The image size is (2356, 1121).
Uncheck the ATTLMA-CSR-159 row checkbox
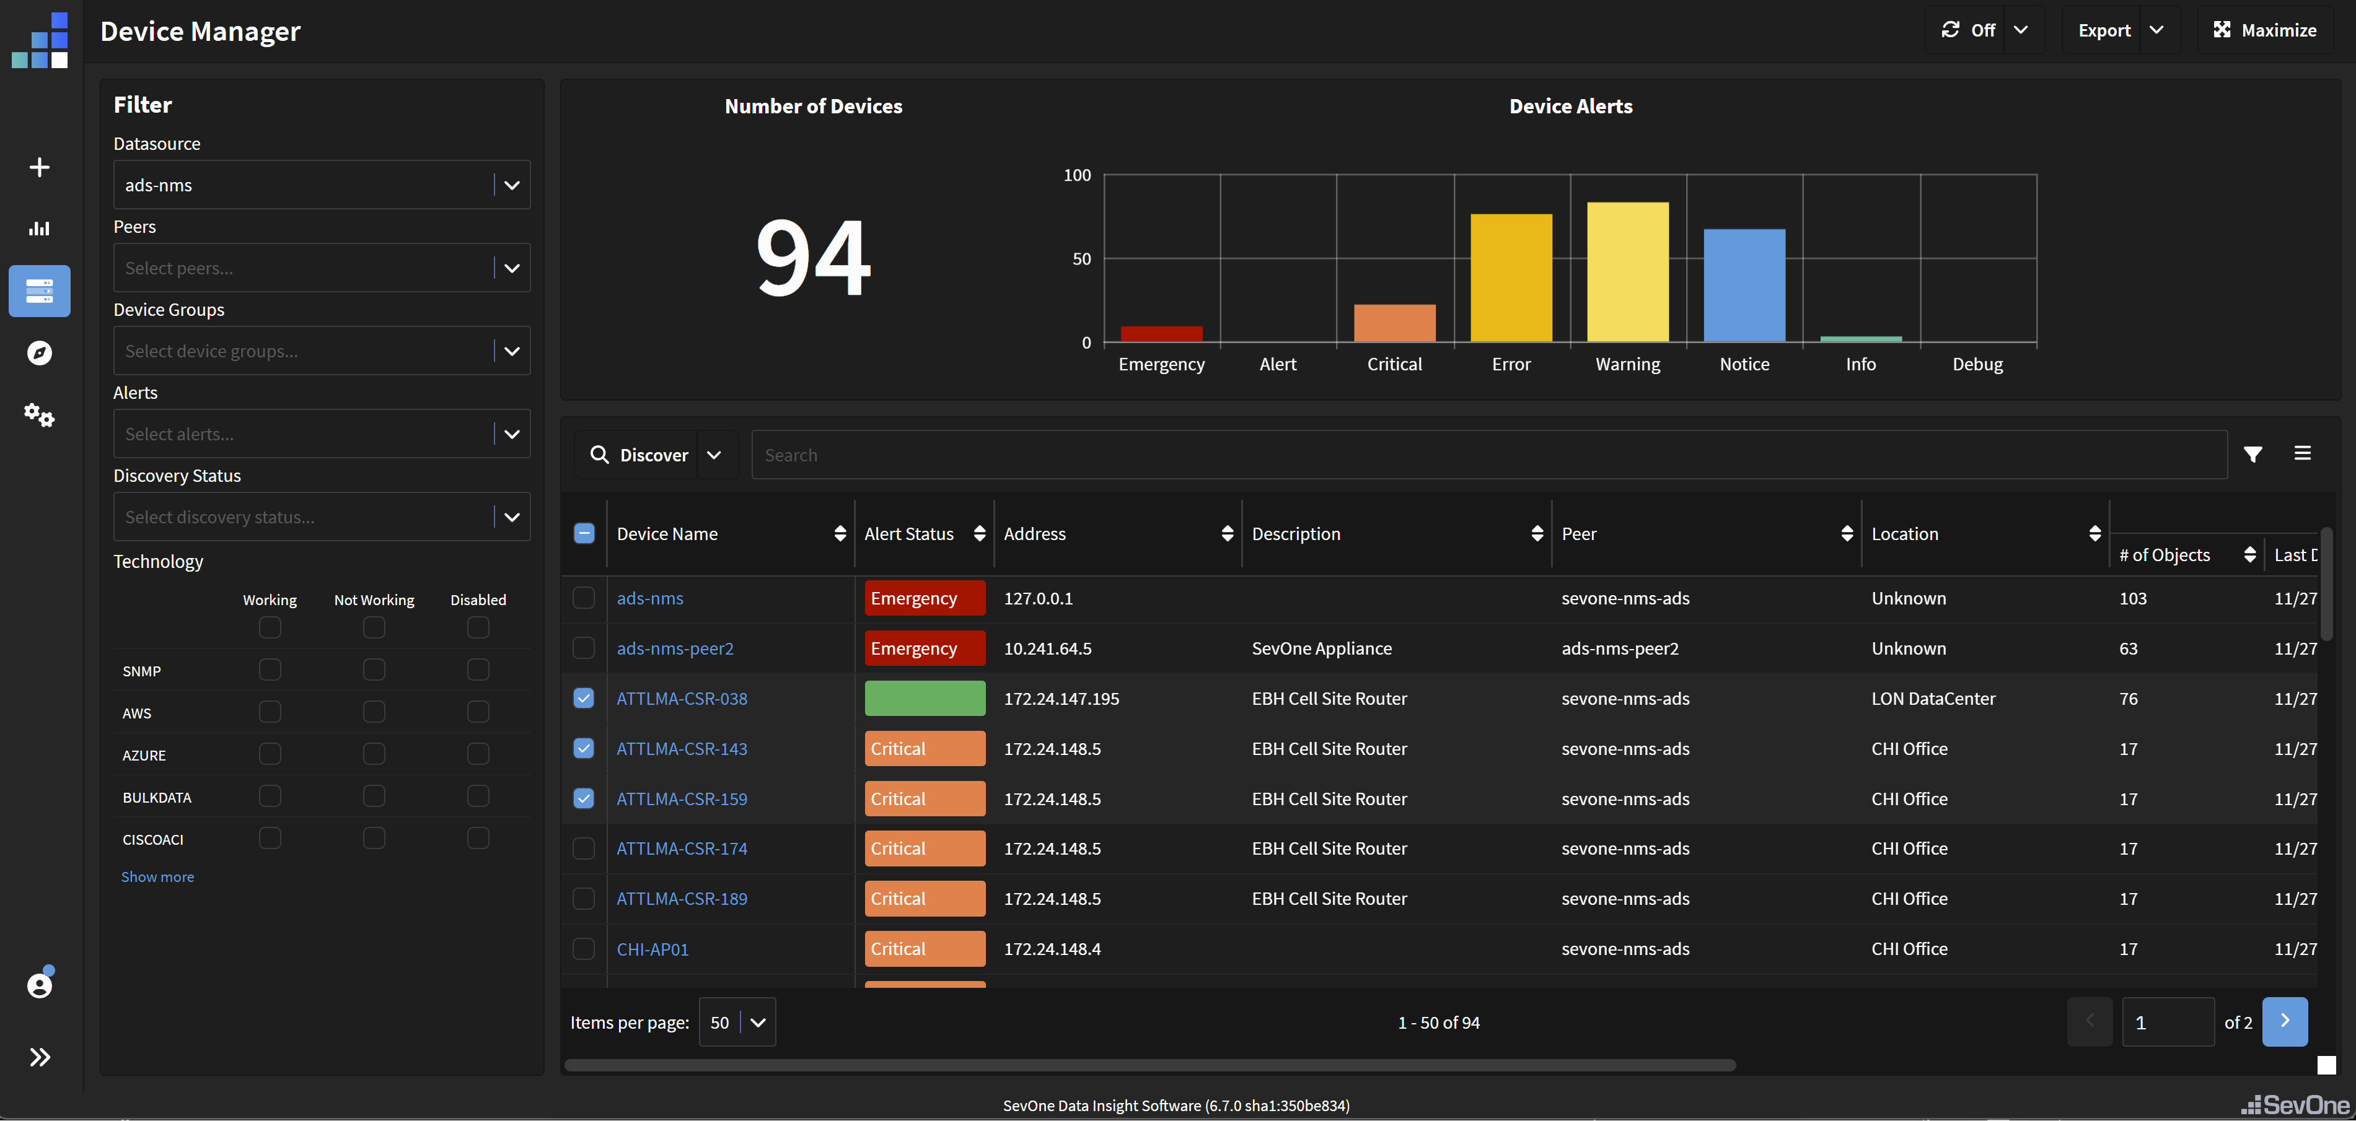coord(584,798)
